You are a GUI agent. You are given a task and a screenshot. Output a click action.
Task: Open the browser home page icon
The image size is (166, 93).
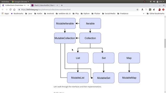[x=14, y=10]
